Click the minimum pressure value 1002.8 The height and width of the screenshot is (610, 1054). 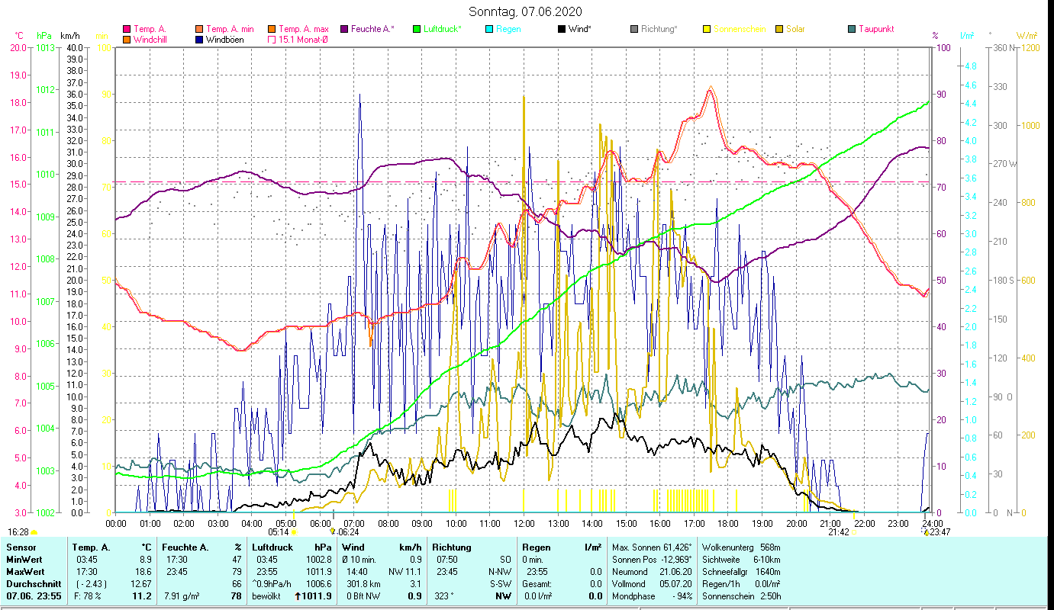pyautogui.click(x=319, y=560)
